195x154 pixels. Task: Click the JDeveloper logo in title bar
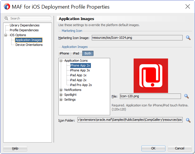(x=7, y=7)
